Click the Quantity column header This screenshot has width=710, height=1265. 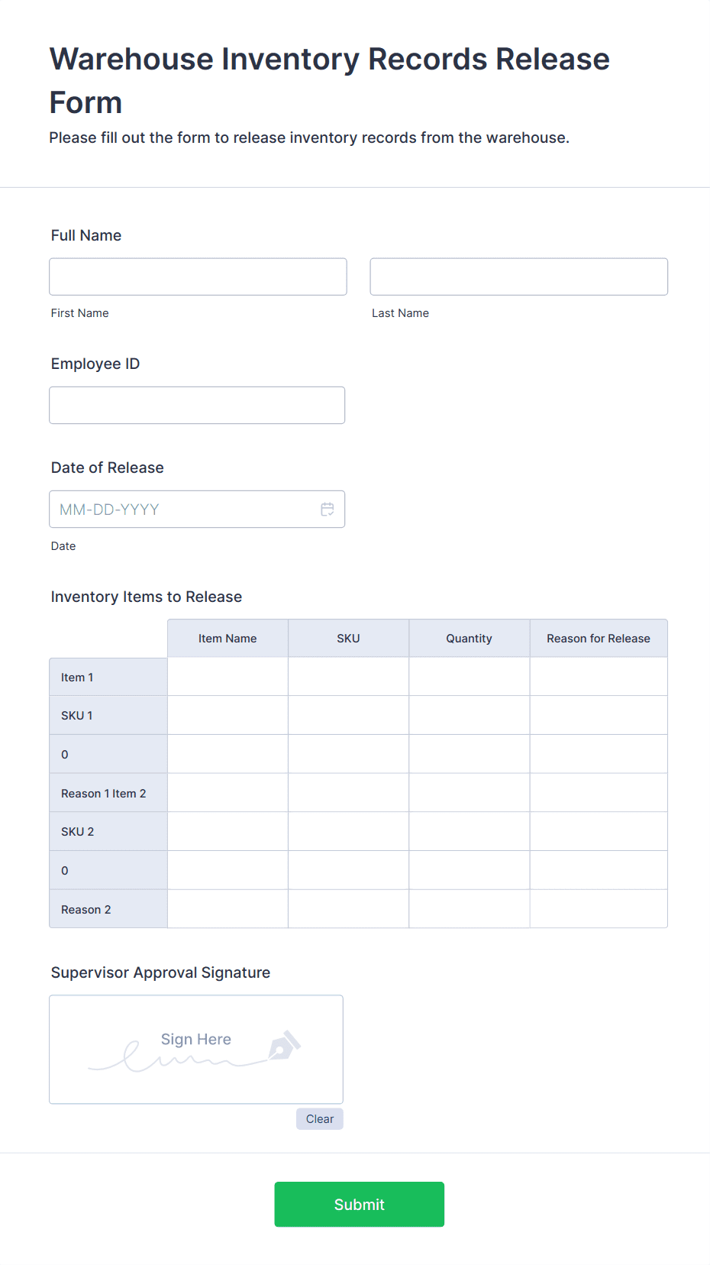[x=469, y=638]
